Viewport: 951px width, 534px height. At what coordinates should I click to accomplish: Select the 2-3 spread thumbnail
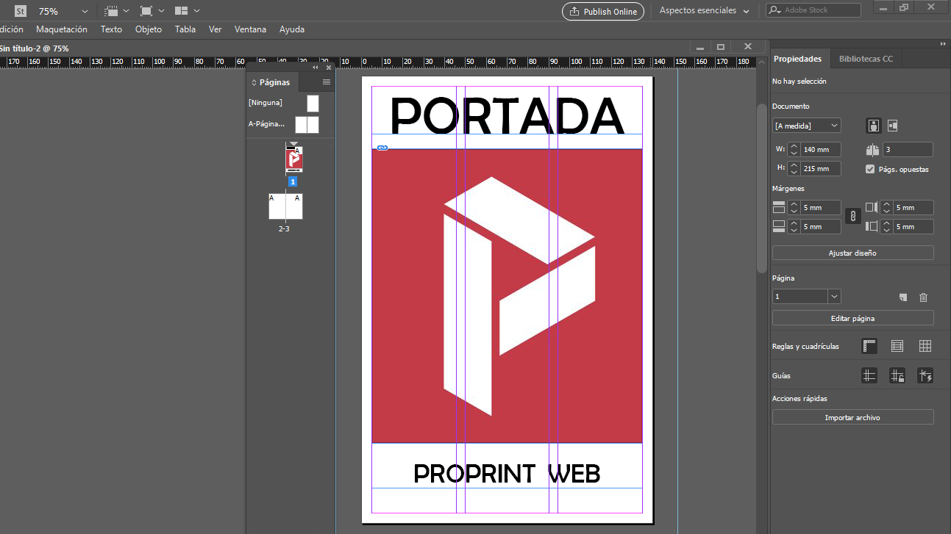point(285,206)
